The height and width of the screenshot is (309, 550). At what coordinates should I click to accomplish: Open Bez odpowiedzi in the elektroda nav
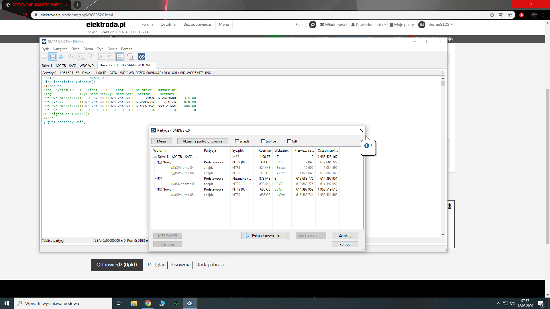click(197, 25)
